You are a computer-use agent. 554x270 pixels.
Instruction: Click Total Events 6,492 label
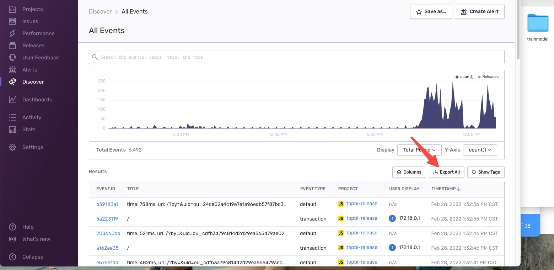[x=119, y=150]
